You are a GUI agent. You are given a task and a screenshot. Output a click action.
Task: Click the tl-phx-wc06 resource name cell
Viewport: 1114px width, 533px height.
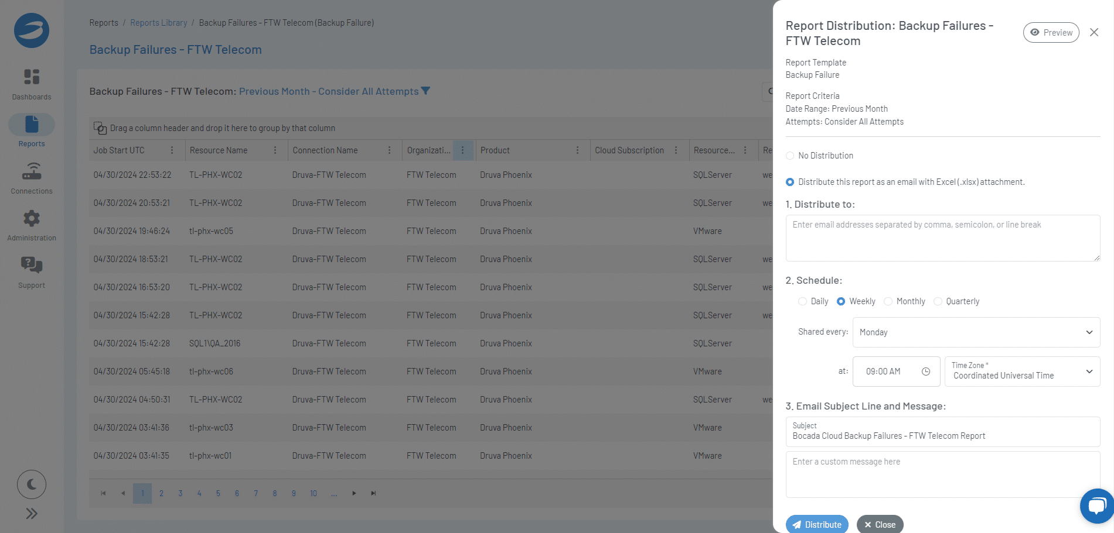point(211,372)
